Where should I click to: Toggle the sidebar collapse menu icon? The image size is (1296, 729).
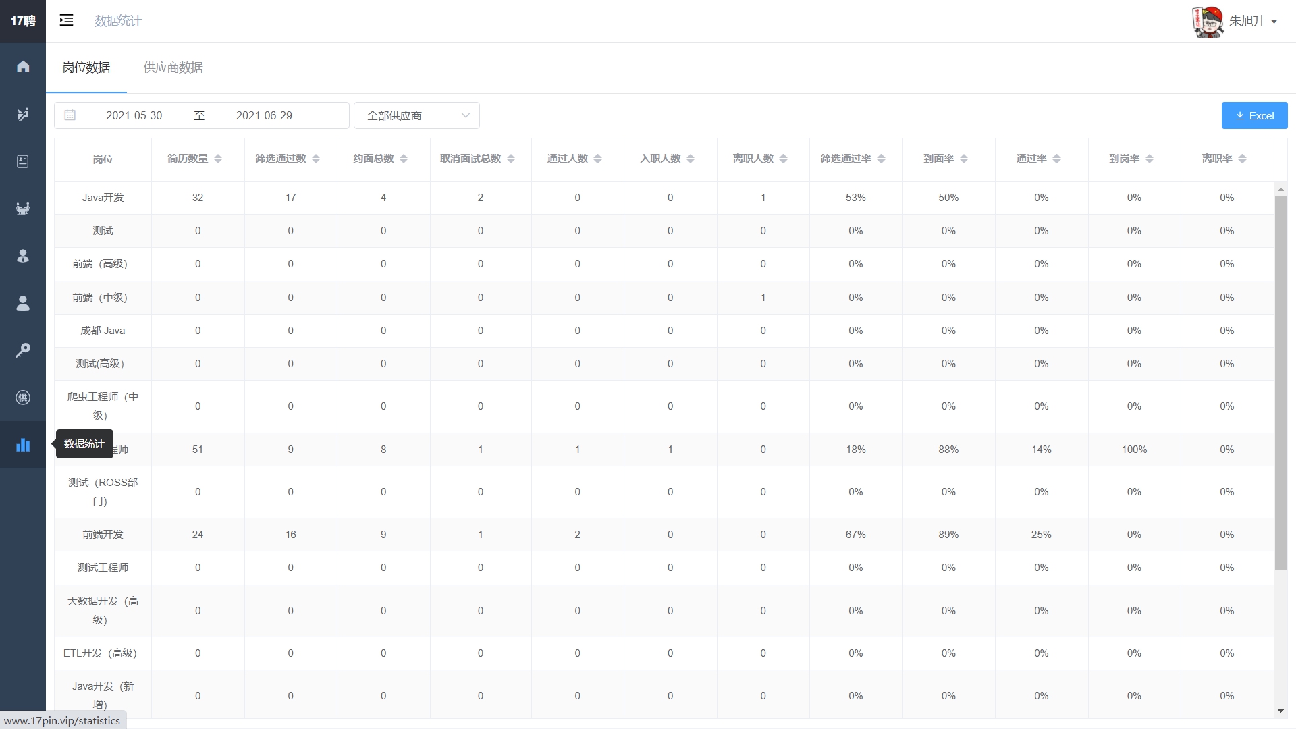coord(66,20)
